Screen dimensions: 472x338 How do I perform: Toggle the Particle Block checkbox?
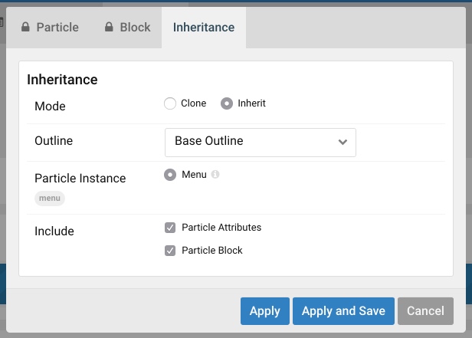pos(170,251)
